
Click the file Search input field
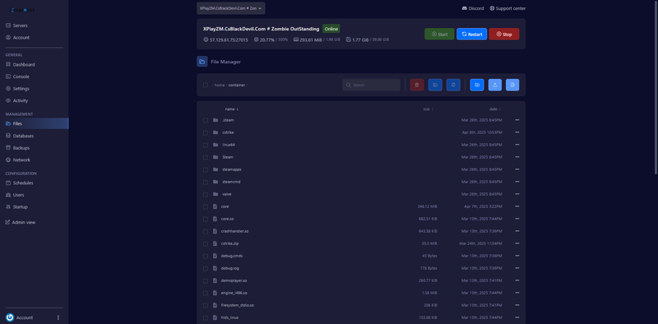(372, 85)
